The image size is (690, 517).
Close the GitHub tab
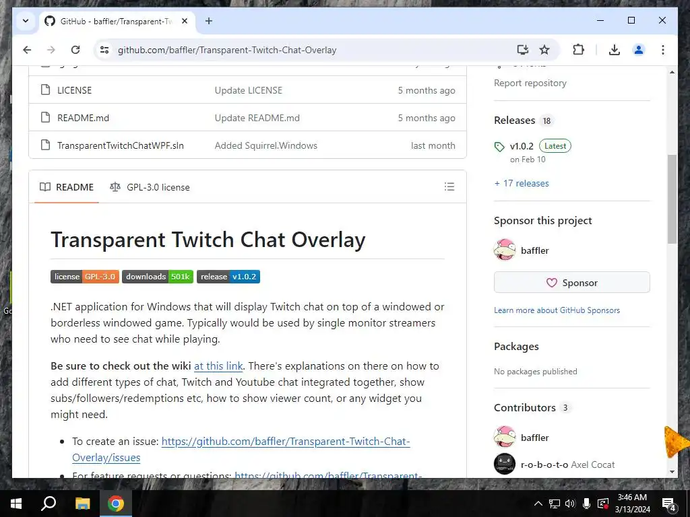[x=185, y=21]
